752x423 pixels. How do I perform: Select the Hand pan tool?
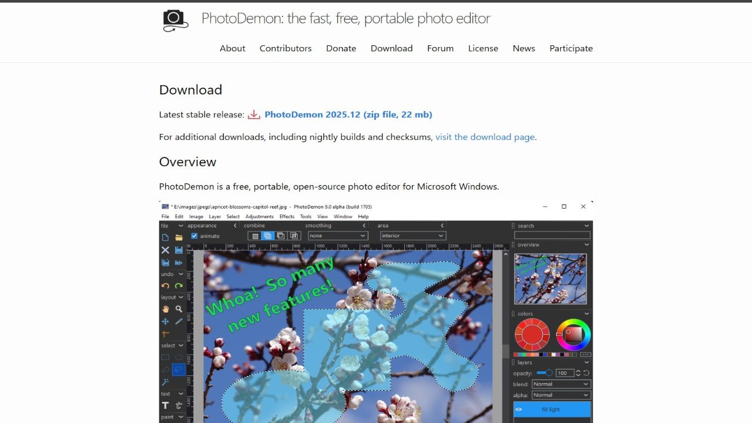(x=165, y=309)
